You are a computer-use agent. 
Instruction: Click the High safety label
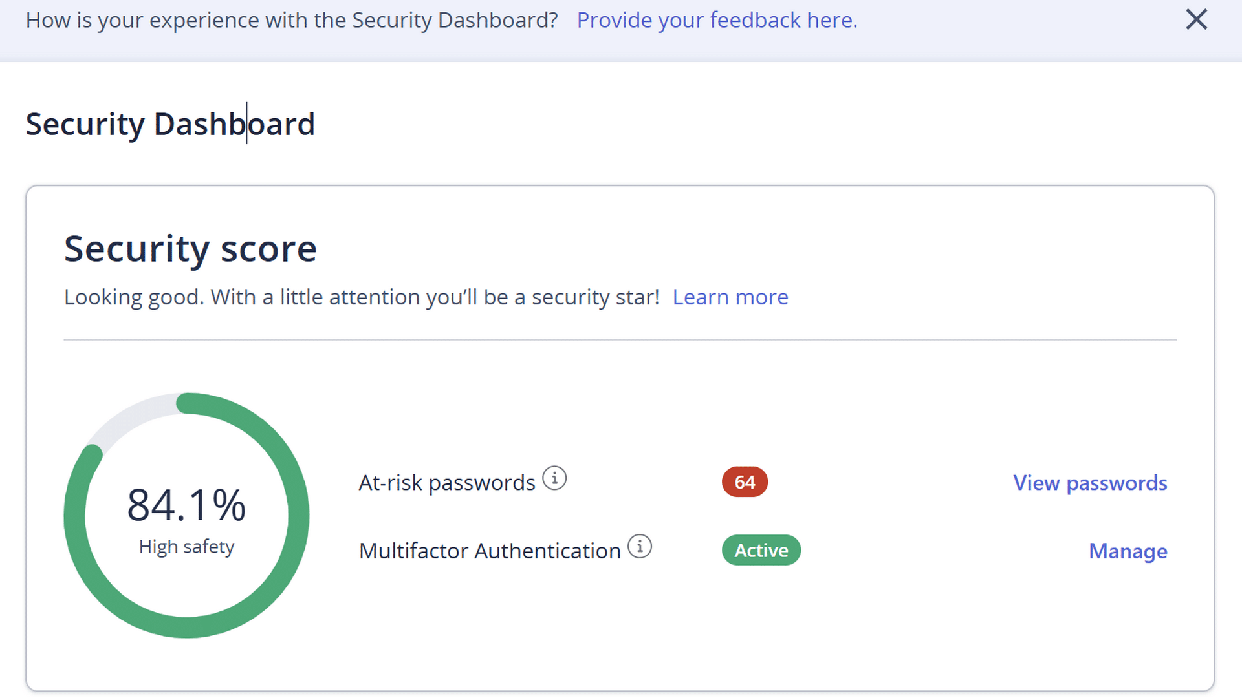point(186,547)
